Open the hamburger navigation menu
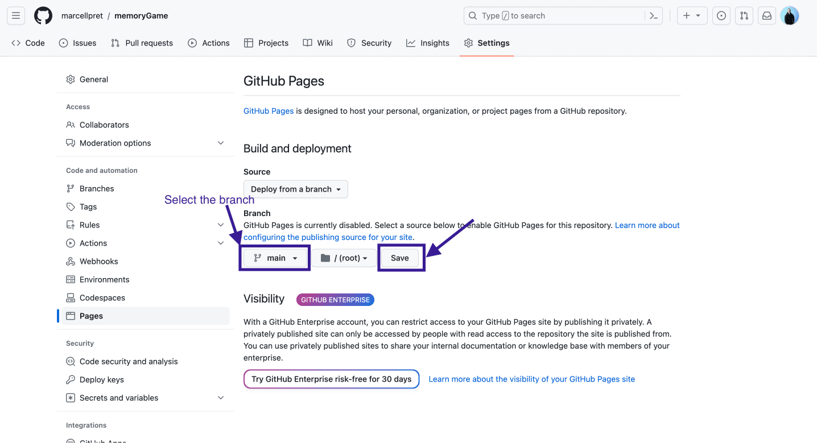This screenshot has height=443, width=817. [15, 15]
